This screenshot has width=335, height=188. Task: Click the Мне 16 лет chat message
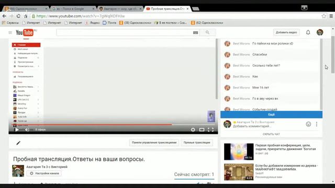tap(261, 87)
